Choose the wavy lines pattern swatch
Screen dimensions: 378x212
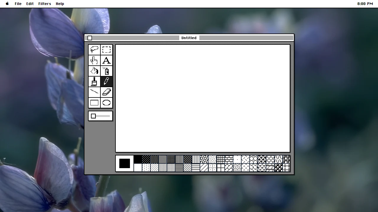tap(278, 159)
